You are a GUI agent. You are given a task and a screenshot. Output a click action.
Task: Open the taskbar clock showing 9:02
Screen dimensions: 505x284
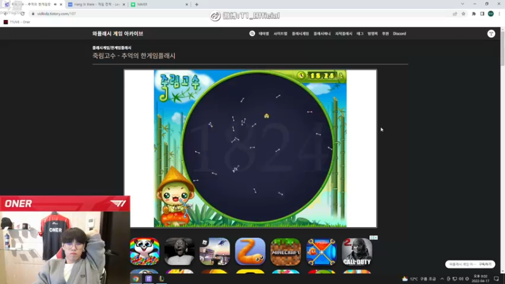(x=480, y=279)
